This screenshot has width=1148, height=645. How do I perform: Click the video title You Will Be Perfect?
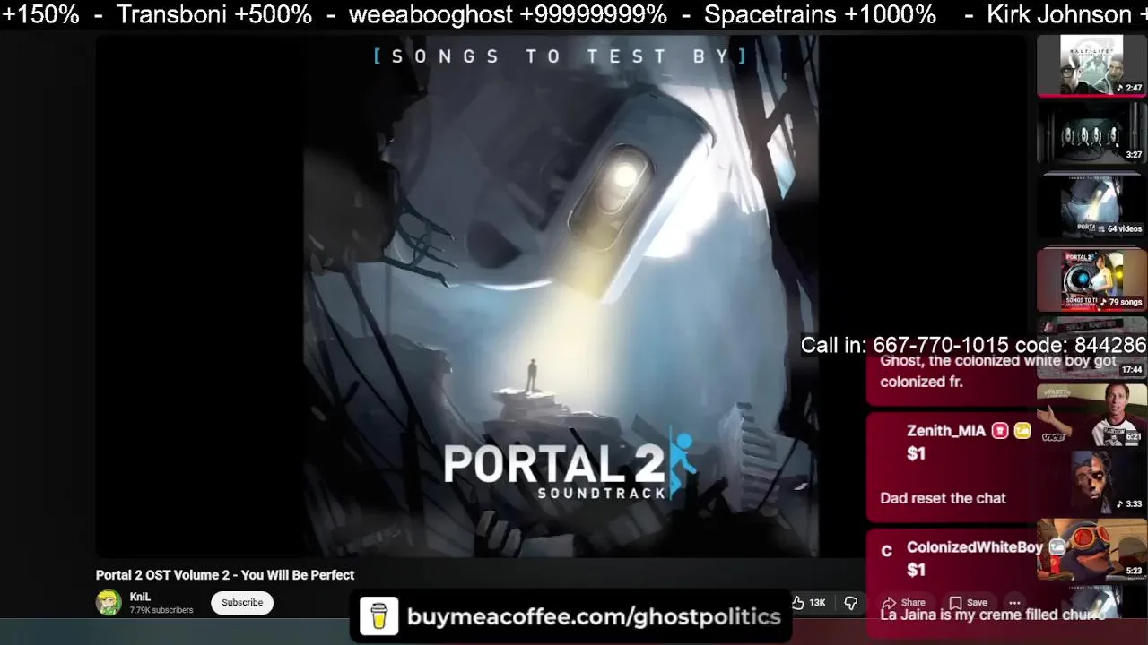(x=225, y=575)
